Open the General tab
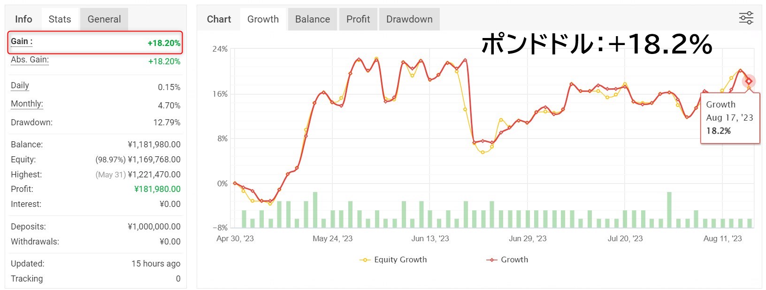This screenshot has width=766, height=290. 104,19
